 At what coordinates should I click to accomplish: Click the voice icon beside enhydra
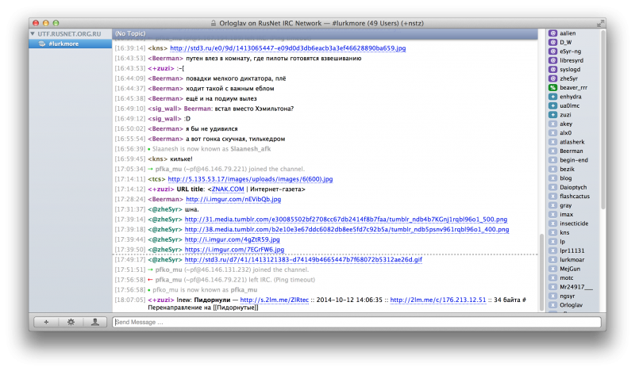tap(552, 97)
